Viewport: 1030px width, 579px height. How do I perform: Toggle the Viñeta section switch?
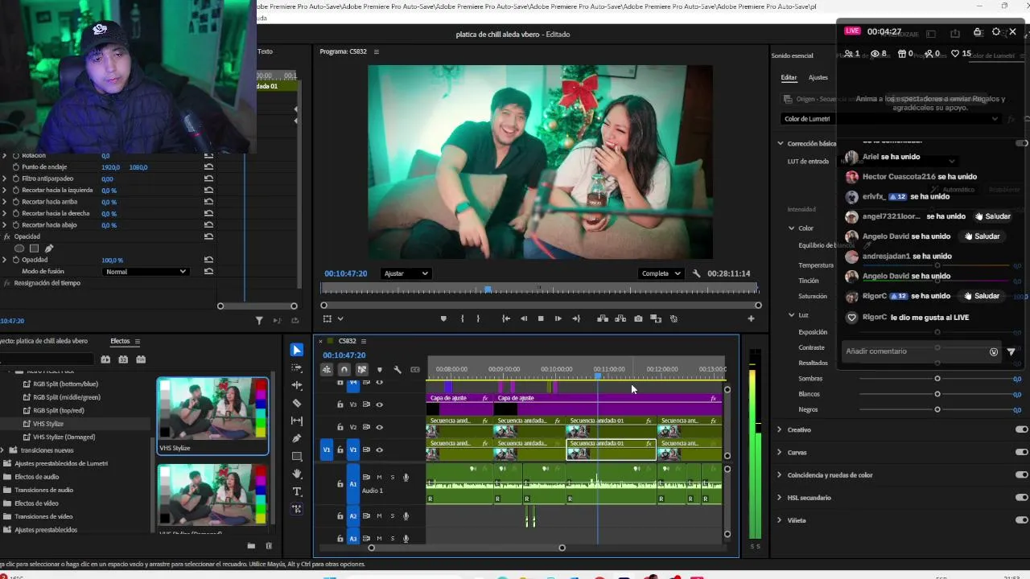(x=1022, y=519)
